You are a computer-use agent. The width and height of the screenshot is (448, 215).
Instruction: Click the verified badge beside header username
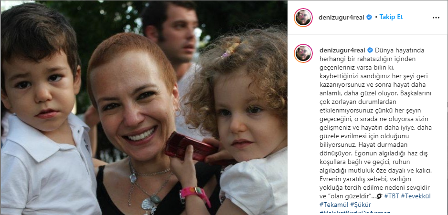tap(369, 17)
